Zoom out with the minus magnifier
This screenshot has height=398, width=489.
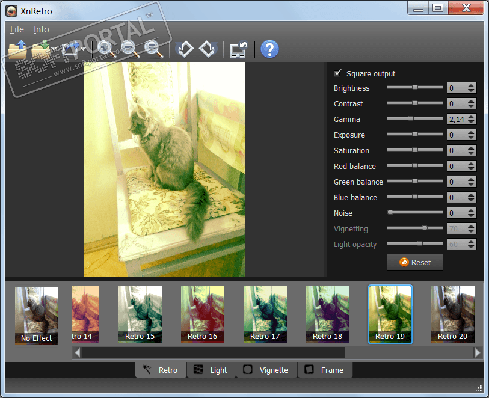point(130,49)
